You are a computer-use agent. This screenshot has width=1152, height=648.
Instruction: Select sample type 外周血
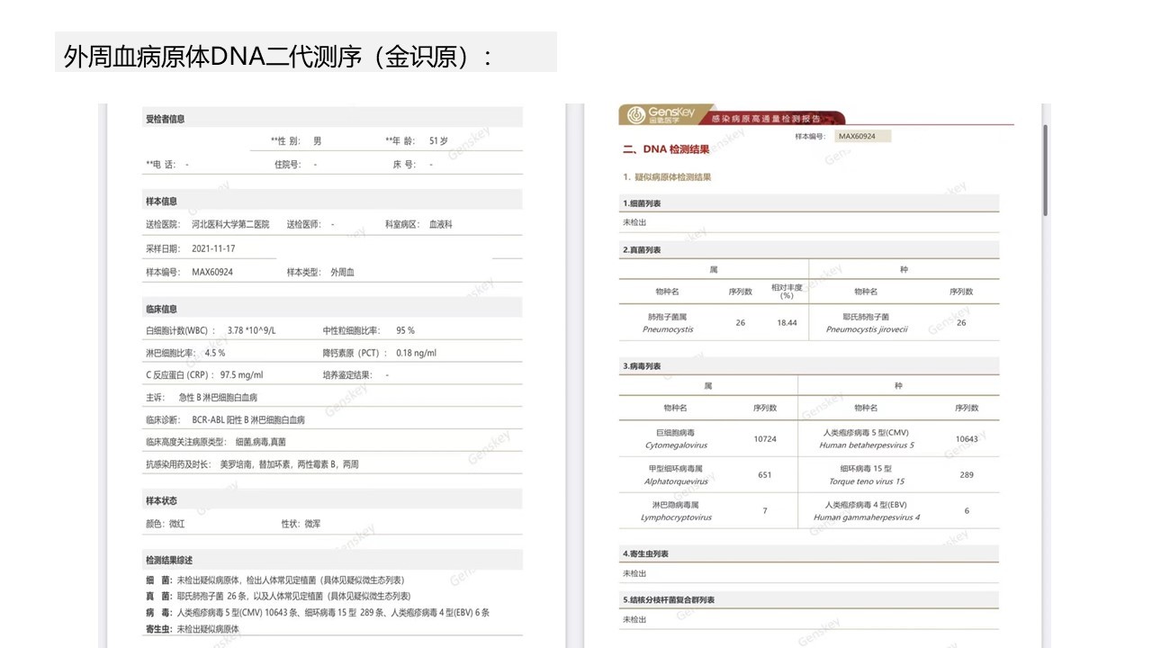pyautogui.click(x=343, y=272)
